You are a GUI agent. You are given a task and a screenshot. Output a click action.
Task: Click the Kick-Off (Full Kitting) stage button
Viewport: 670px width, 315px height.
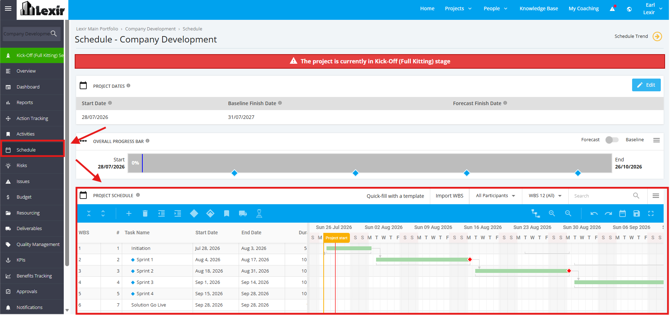click(x=32, y=56)
